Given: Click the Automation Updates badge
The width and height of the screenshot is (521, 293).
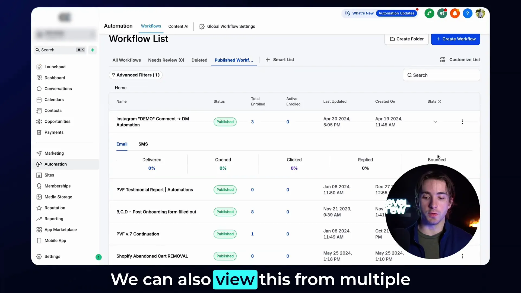Looking at the screenshot, I should [396, 13].
